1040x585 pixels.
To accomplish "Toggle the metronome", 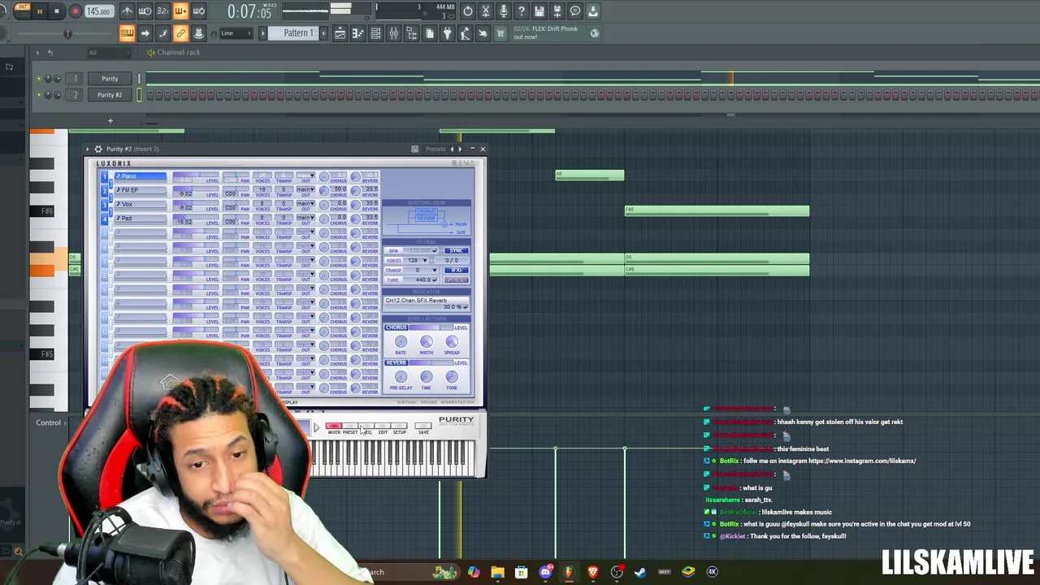I will coord(128,11).
